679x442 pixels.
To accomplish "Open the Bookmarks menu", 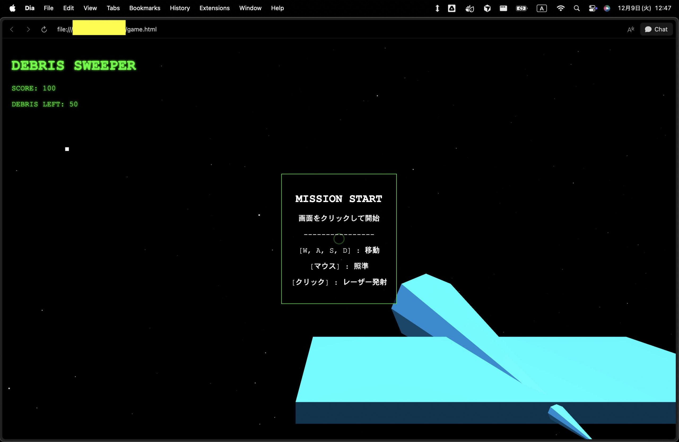I will 145,8.
